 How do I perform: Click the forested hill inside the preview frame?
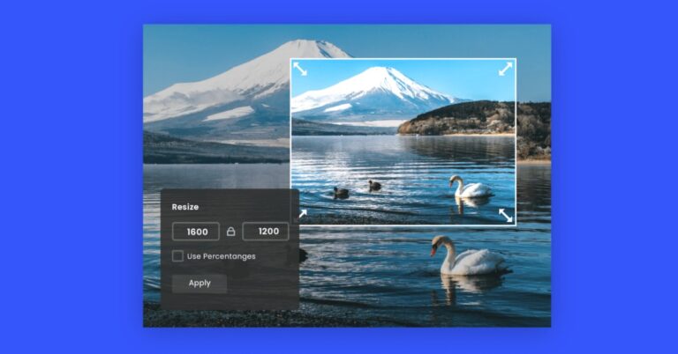pyautogui.click(x=459, y=116)
